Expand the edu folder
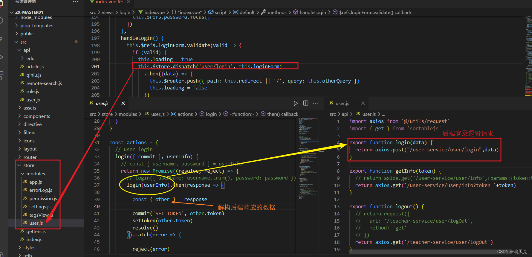 click(x=23, y=58)
